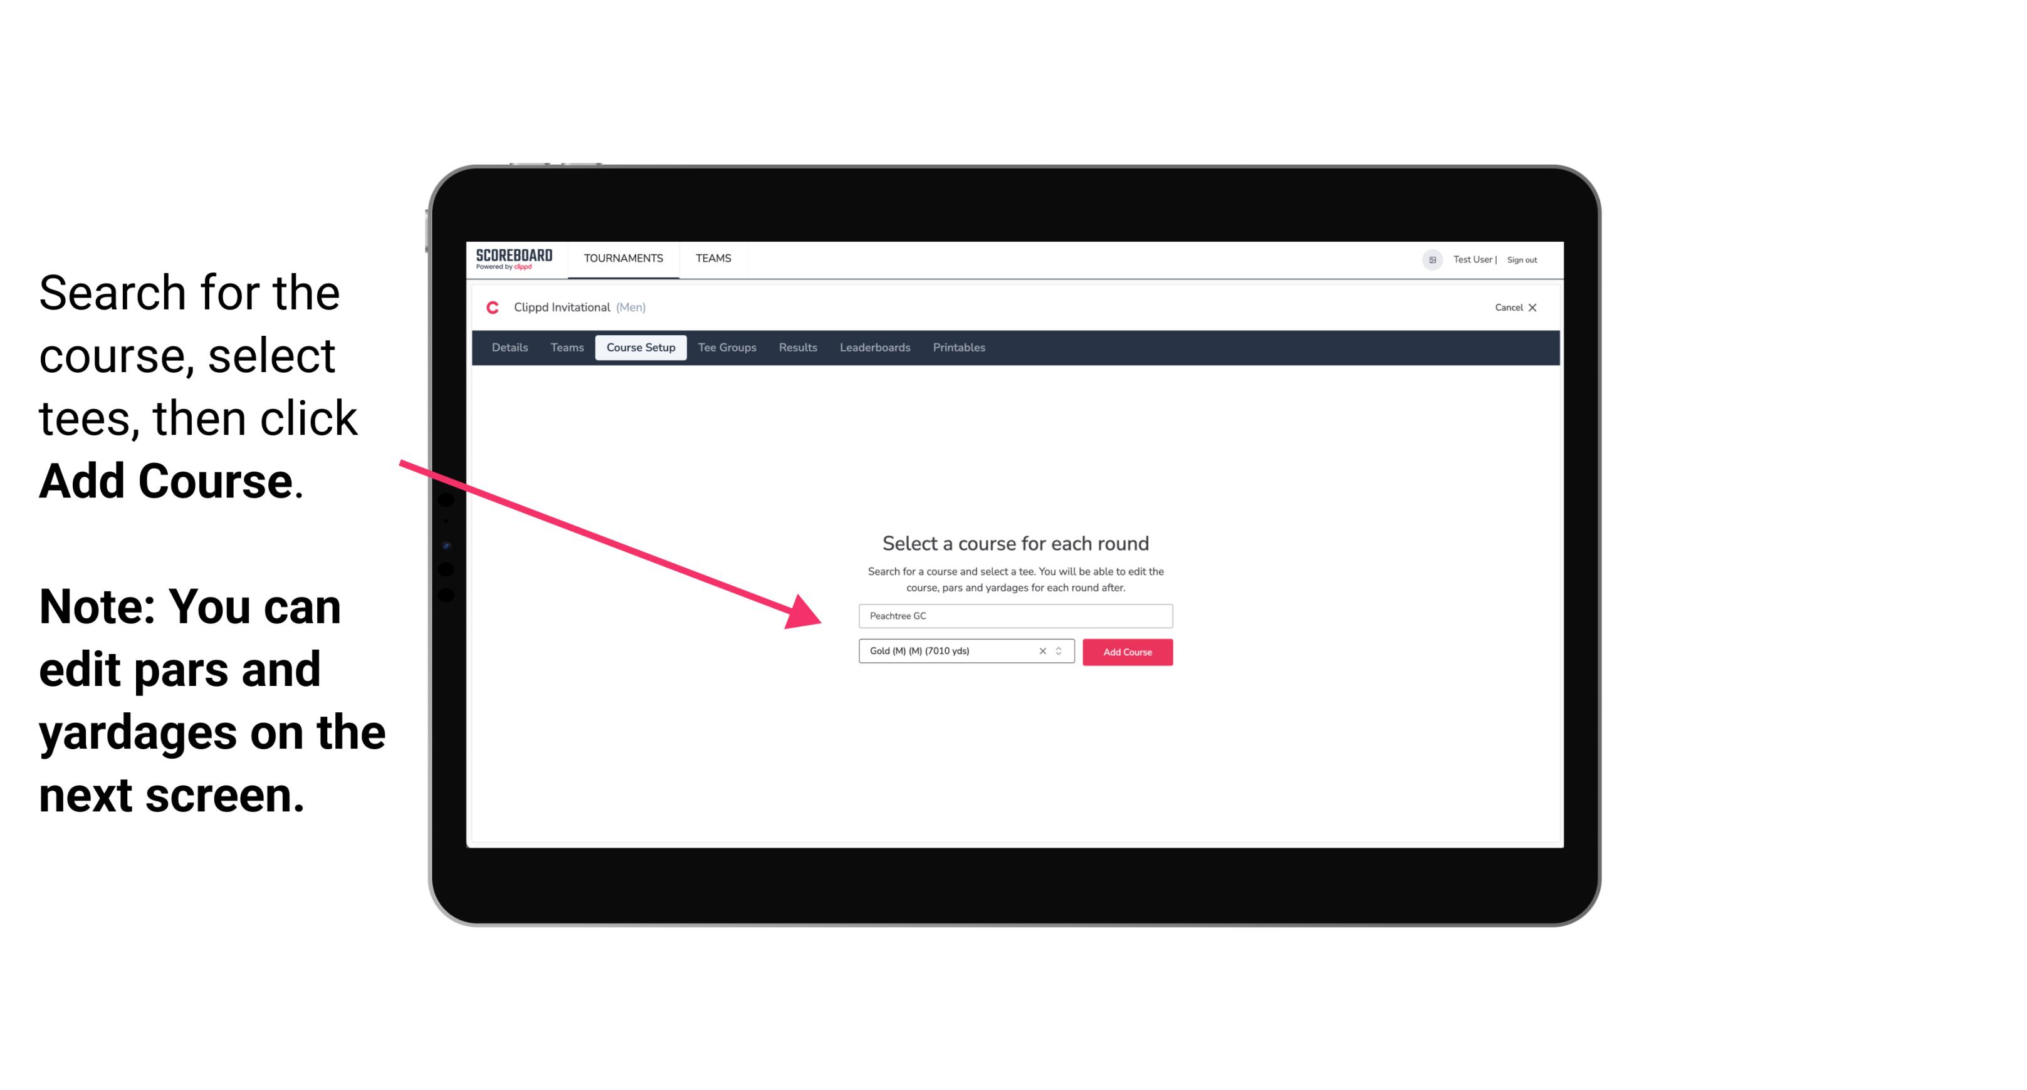The height and width of the screenshot is (1090, 2027).
Task: Click the Tournaments navigation menu icon
Action: (623, 257)
